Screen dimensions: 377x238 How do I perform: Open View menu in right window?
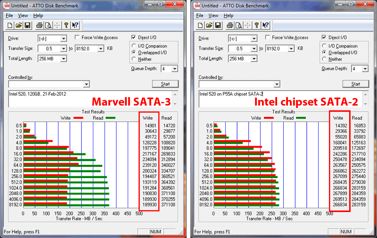click(213, 16)
